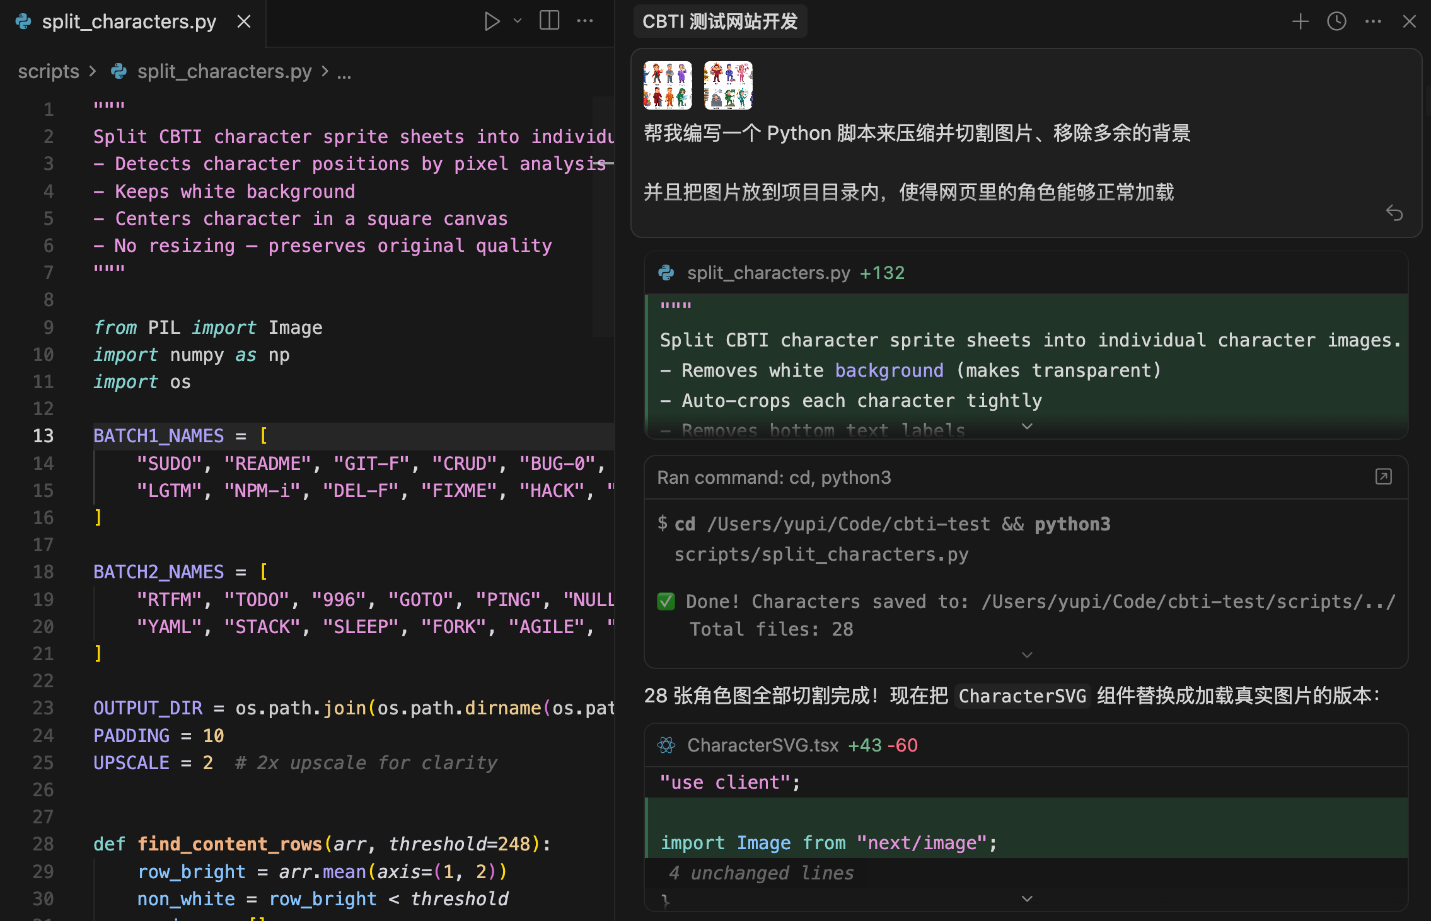Open editor more actions menu
1431x921 pixels.
[x=585, y=21]
